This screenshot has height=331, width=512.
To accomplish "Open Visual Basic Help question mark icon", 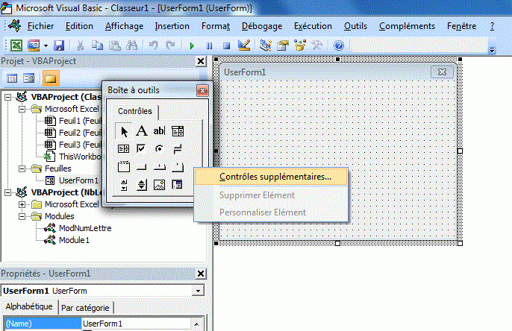I will [x=339, y=45].
